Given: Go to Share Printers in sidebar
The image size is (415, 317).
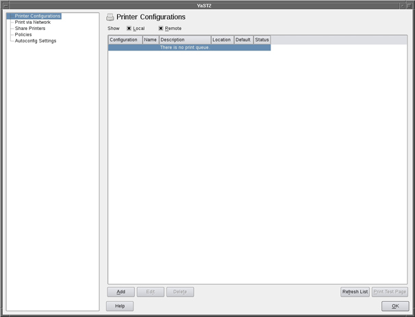Looking at the screenshot, I should click(29, 28).
